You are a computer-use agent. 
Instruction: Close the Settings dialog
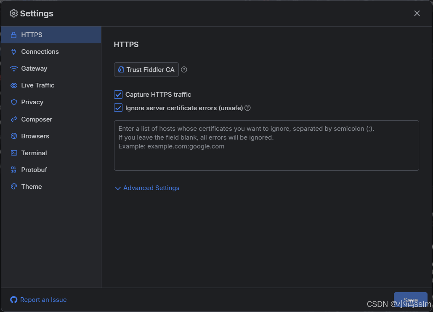coord(417,13)
